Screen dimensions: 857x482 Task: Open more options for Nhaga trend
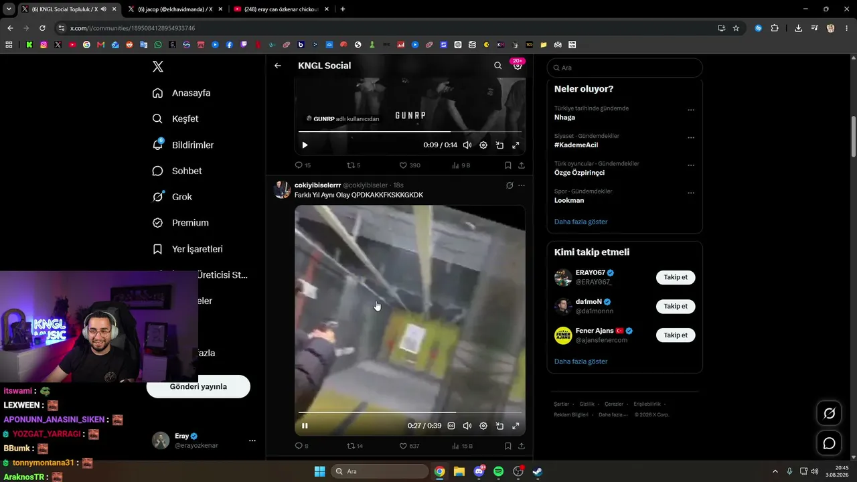(x=691, y=110)
